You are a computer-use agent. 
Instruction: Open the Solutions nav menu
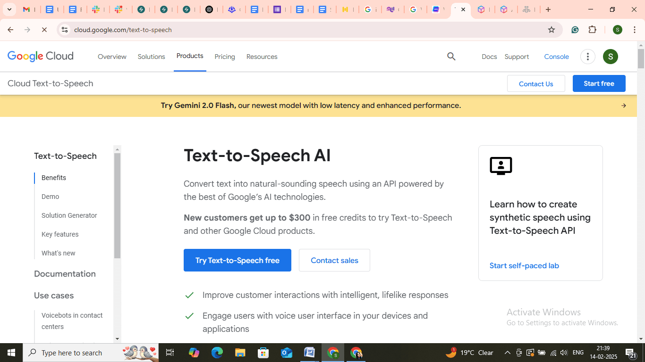point(151,57)
